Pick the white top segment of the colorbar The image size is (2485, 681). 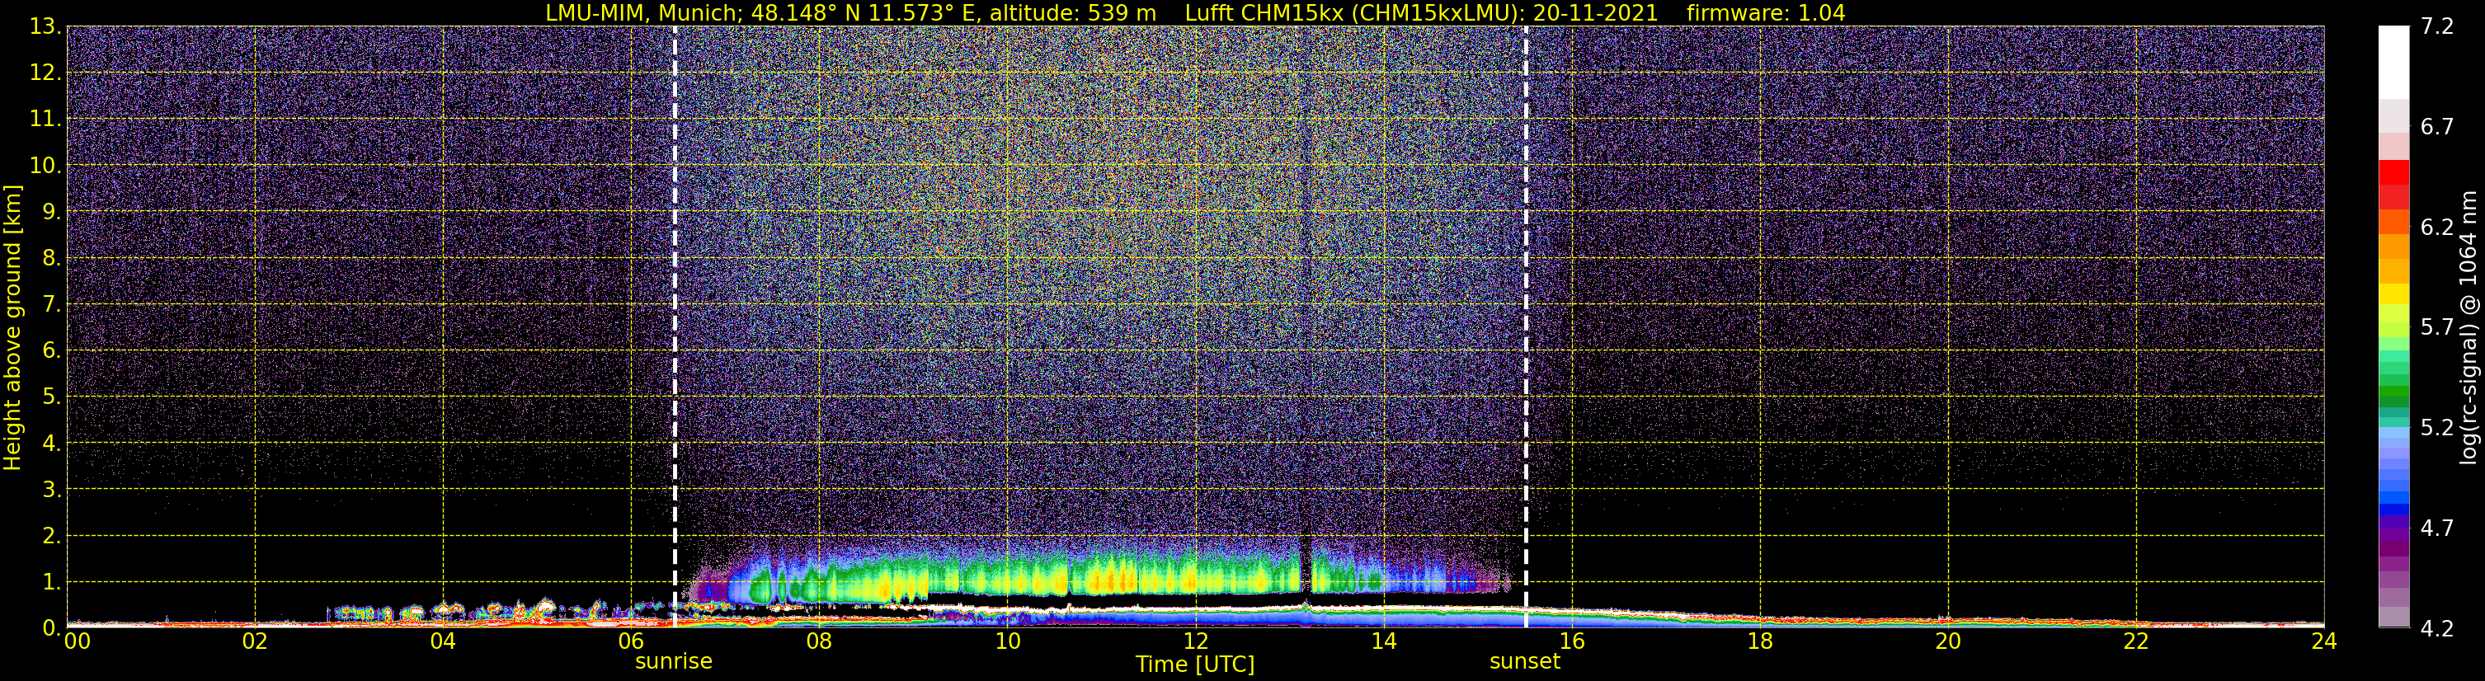(2393, 62)
